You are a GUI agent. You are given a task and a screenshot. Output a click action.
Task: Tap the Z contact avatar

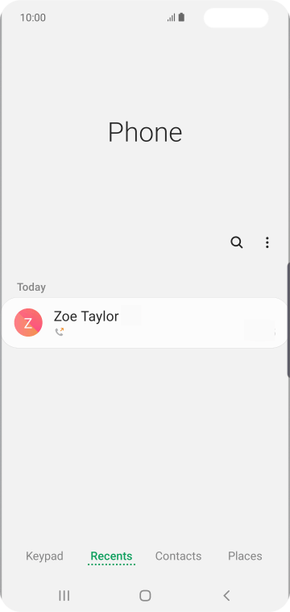pyautogui.click(x=28, y=322)
